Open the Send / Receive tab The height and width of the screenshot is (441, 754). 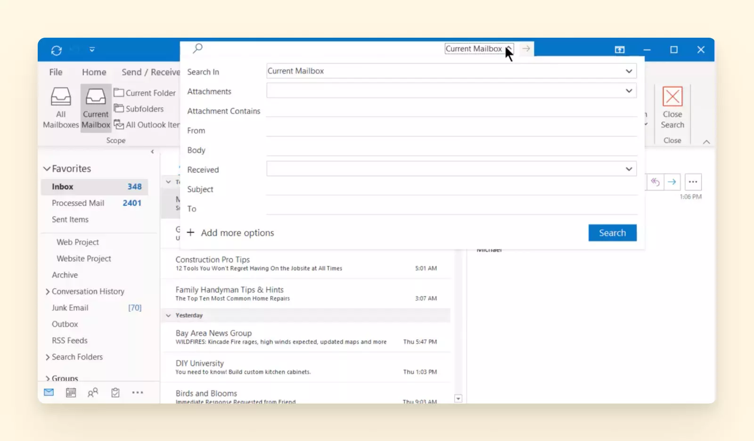[x=150, y=72]
